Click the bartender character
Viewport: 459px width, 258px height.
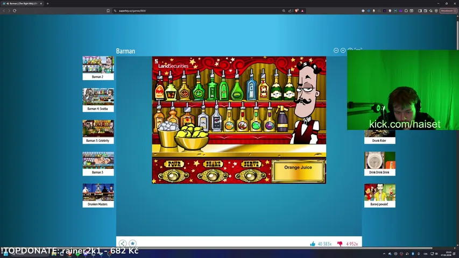[x=307, y=102]
